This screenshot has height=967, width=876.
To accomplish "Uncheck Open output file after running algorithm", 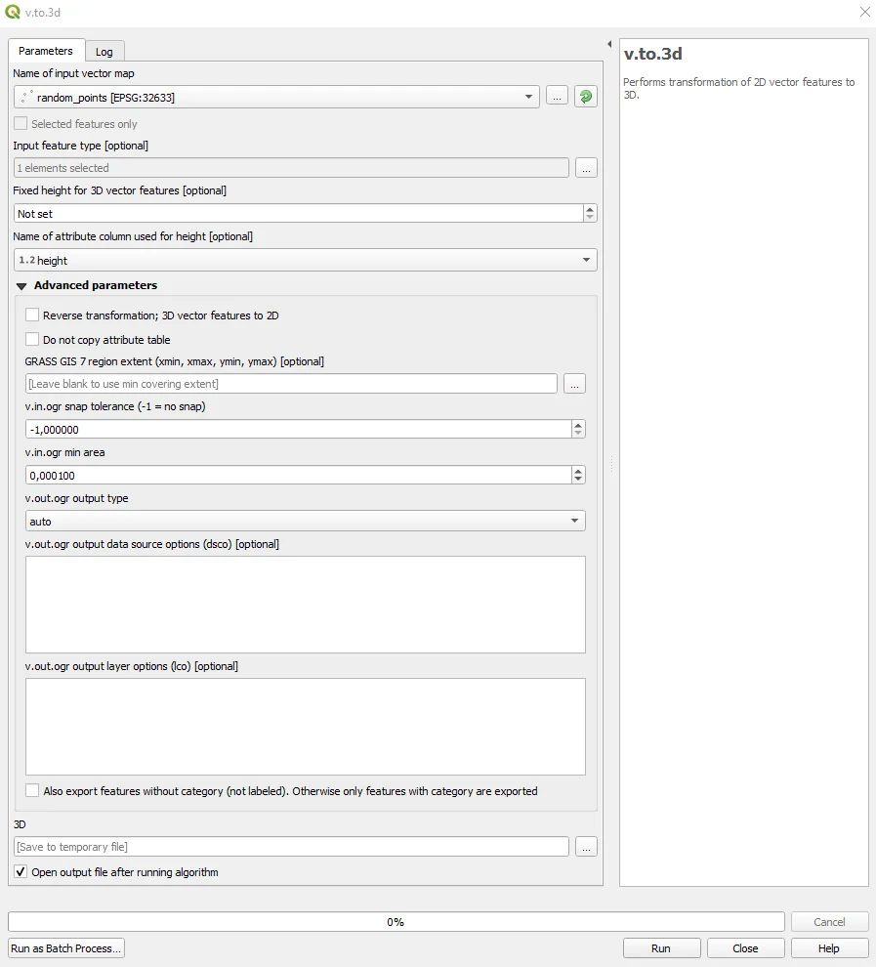I will pyautogui.click(x=21, y=871).
